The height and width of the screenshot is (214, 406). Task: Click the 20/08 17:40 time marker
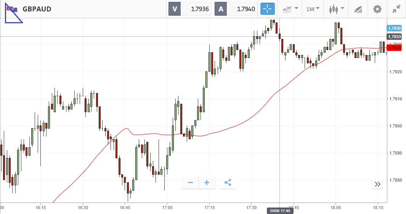point(279,211)
